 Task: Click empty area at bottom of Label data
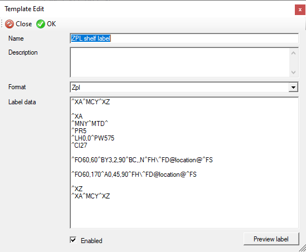[184, 214]
